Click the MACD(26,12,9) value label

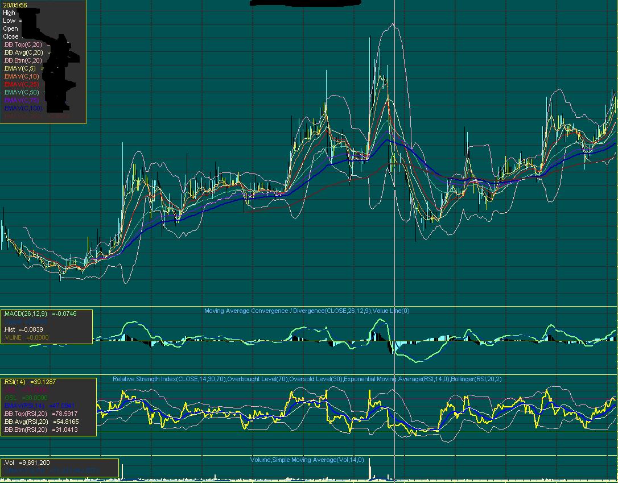(x=40, y=313)
